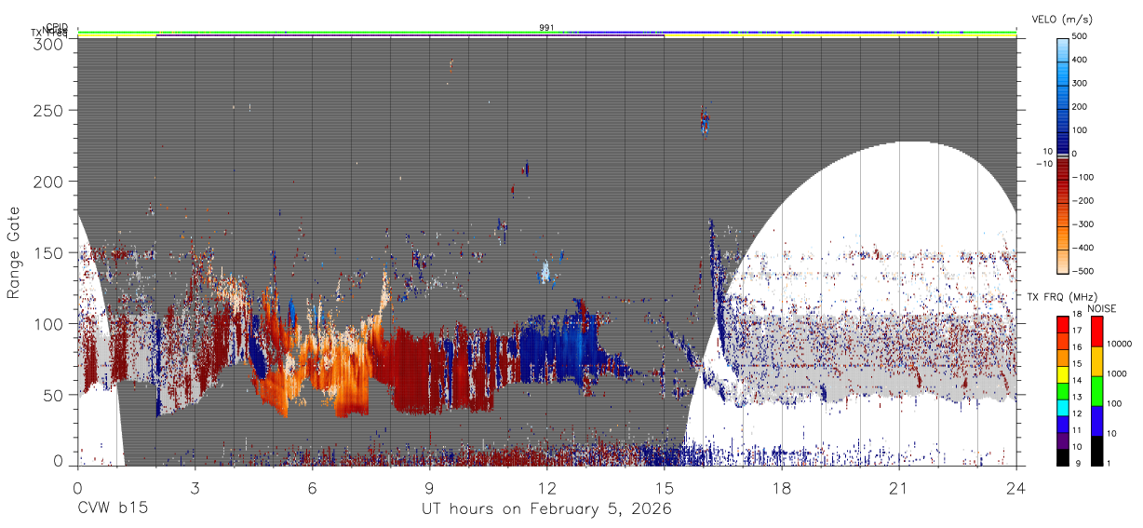The width and height of the screenshot is (1143, 528).
Task: Click the "9" tick on the UT hours axis
Action: (429, 487)
